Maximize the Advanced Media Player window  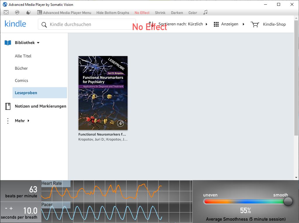tap(279, 4)
